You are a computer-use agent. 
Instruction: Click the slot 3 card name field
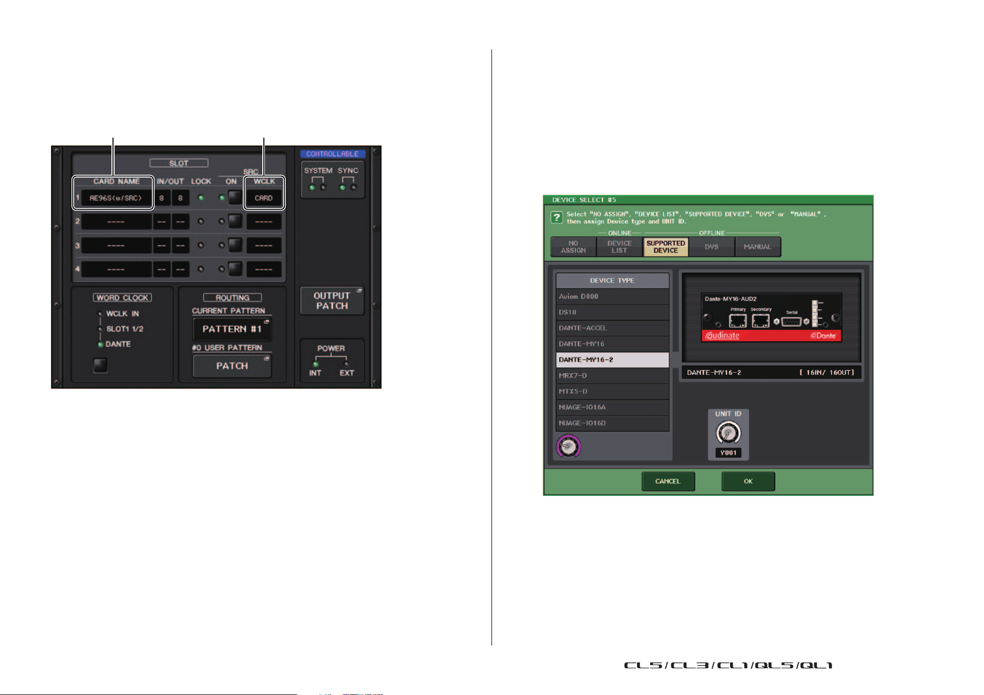pos(116,245)
